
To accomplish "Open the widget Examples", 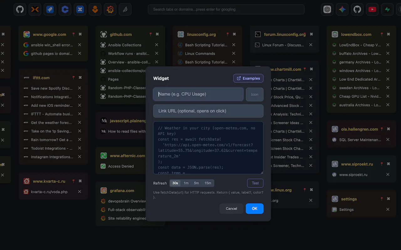I will point(248,78).
